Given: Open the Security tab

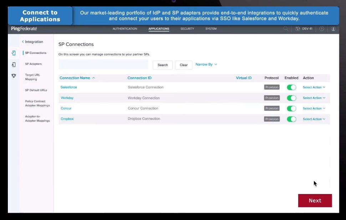Looking at the screenshot, I should tap(187, 28).
